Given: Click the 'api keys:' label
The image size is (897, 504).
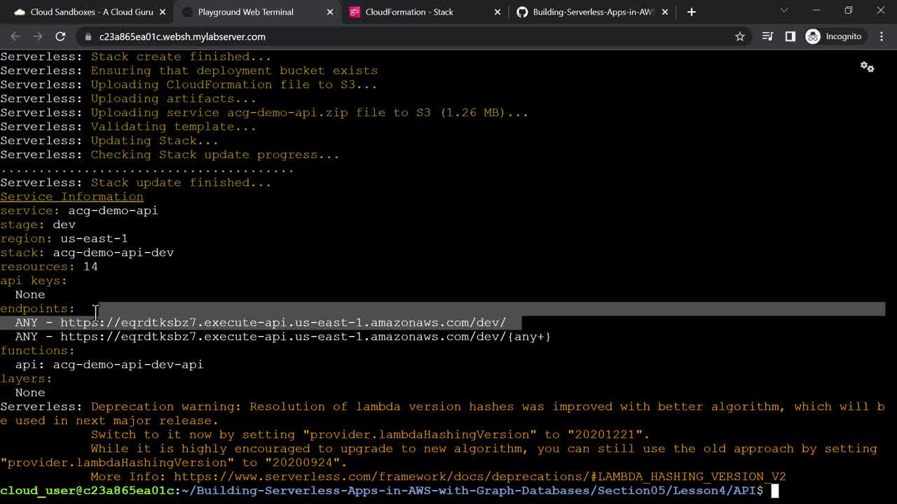Looking at the screenshot, I should coord(34,281).
